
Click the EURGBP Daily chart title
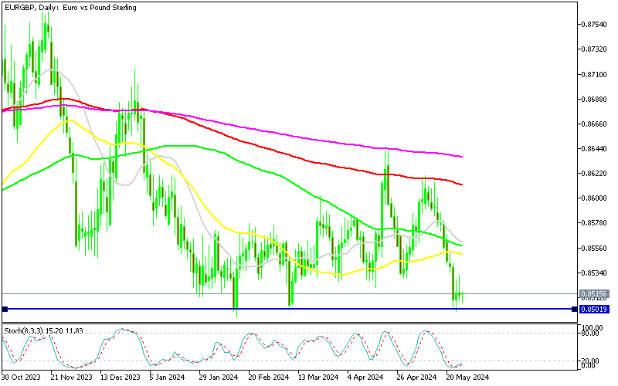[x=70, y=8]
